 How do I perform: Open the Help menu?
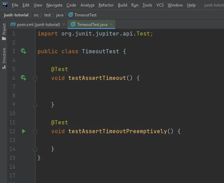(x=191, y=5)
